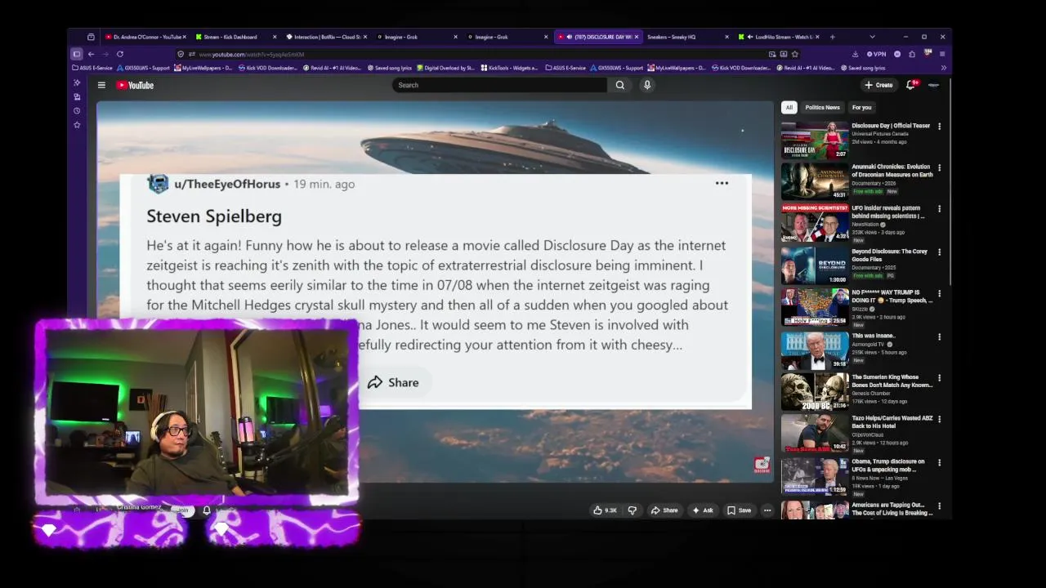The height and width of the screenshot is (588, 1046).
Task: Click the channel watermark subscribe icon in video
Action: pos(762,465)
